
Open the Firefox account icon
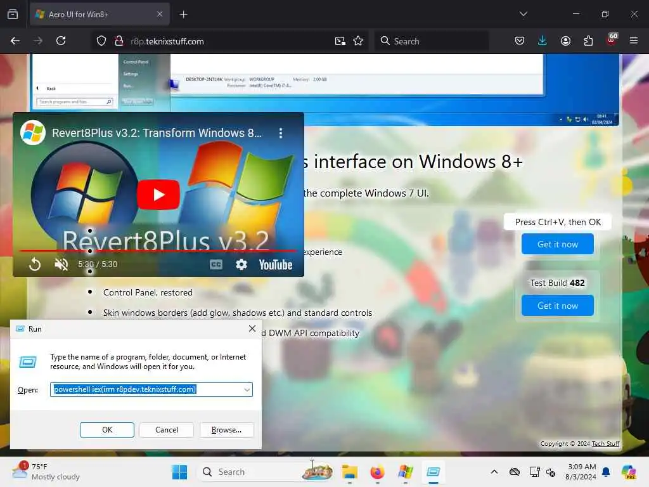point(565,41)
